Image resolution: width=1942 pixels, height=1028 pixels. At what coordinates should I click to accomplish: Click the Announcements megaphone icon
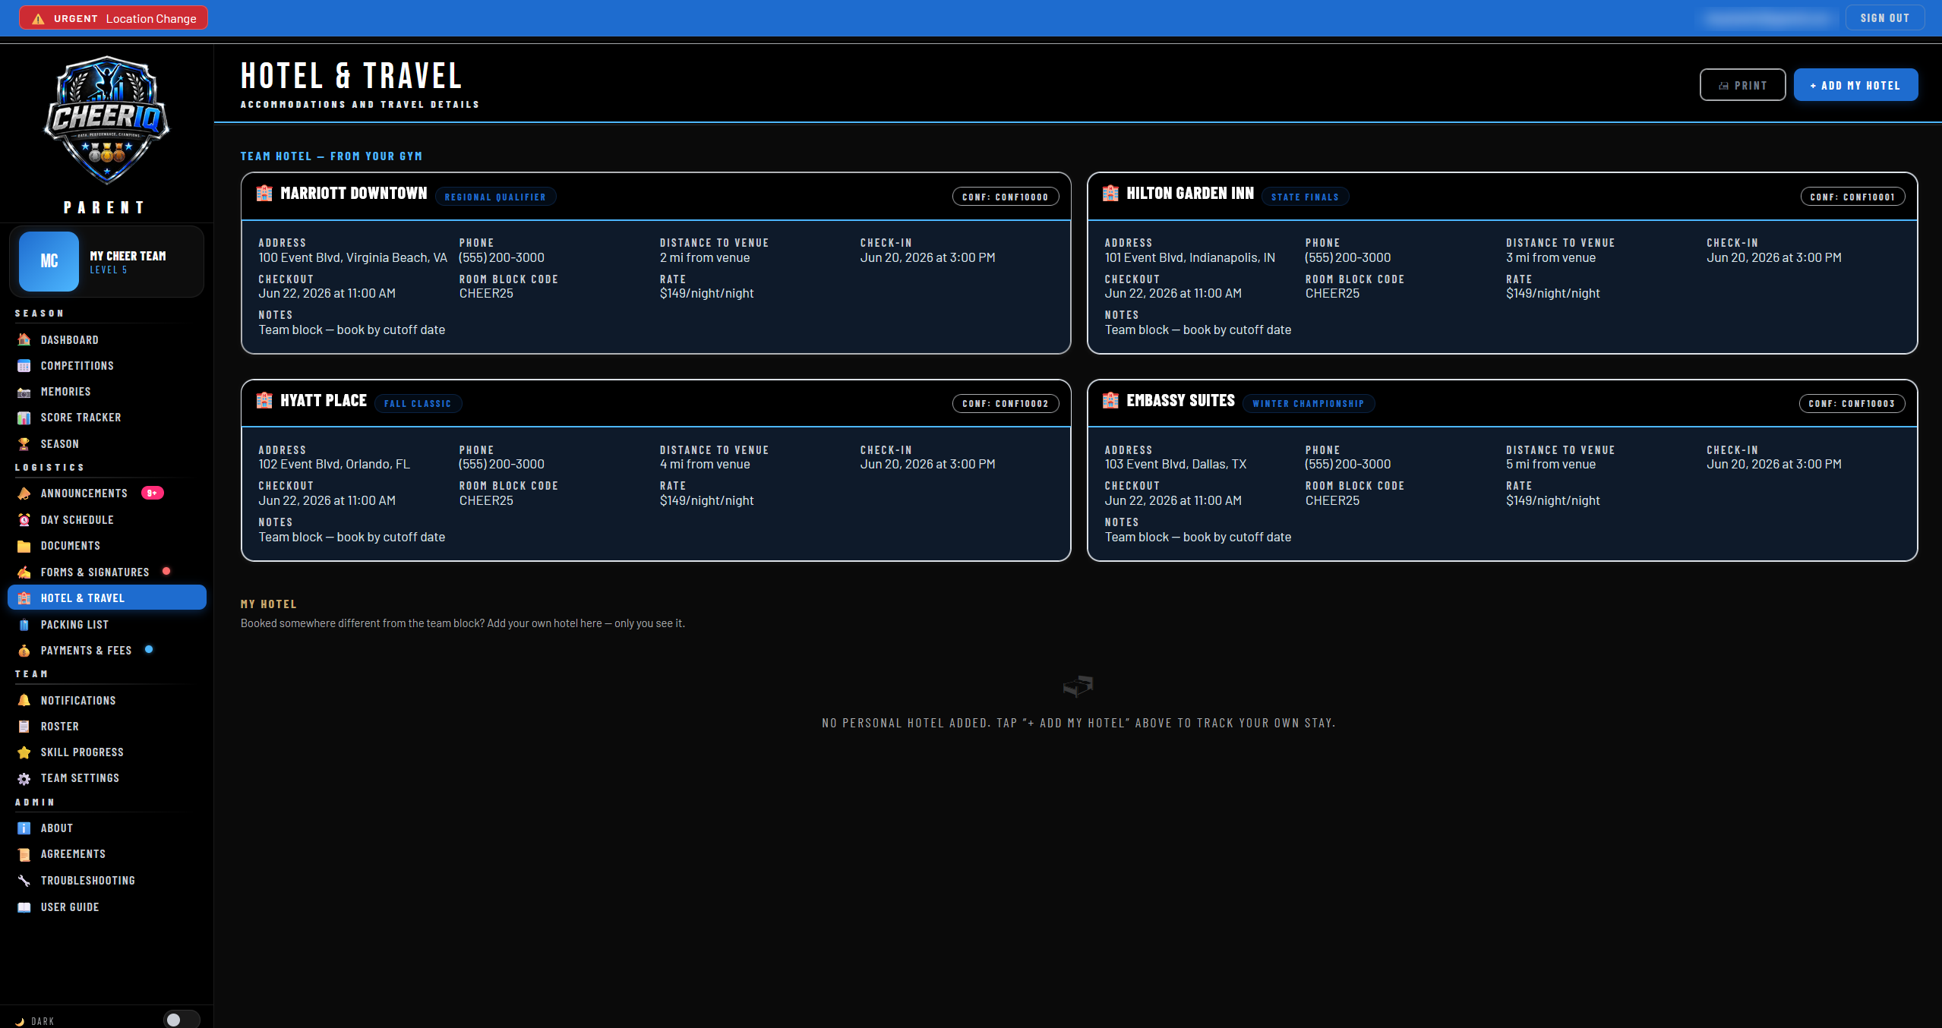coord(24,494)
